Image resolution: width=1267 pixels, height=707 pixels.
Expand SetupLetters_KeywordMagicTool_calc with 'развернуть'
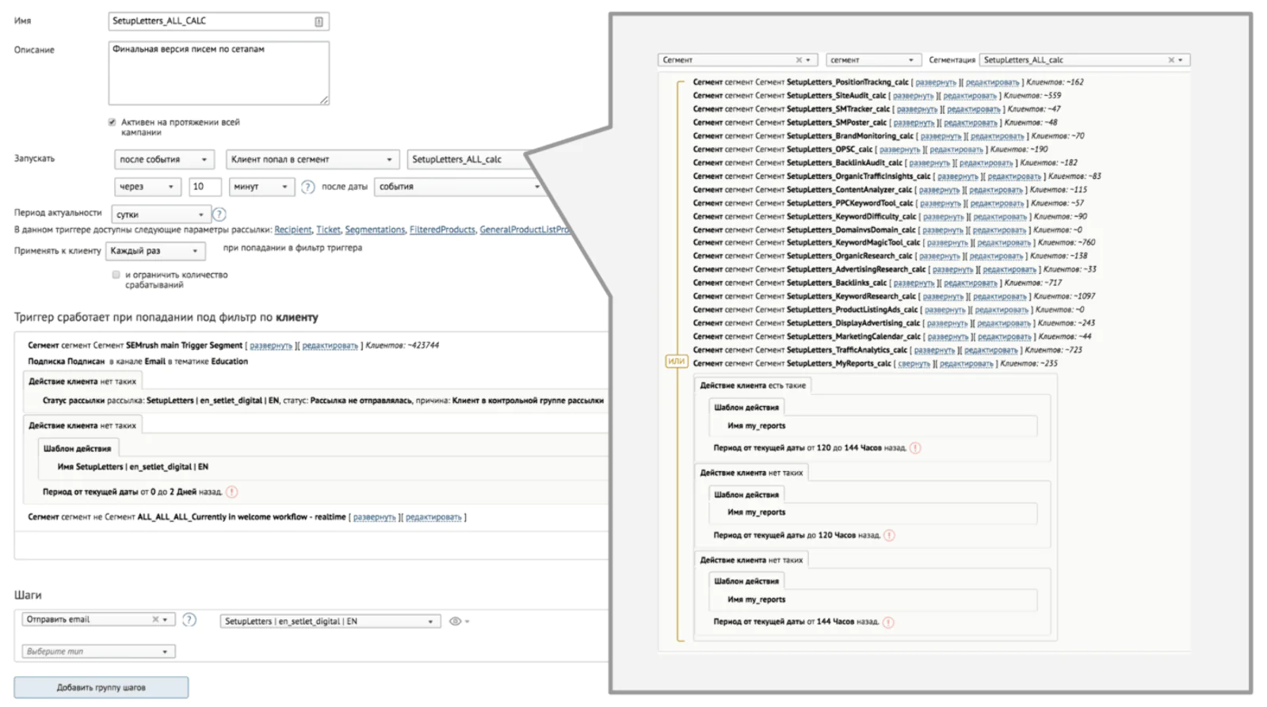pos(947,243)
